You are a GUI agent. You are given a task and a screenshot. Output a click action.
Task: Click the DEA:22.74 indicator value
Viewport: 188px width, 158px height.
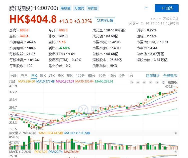coord(55,152)
